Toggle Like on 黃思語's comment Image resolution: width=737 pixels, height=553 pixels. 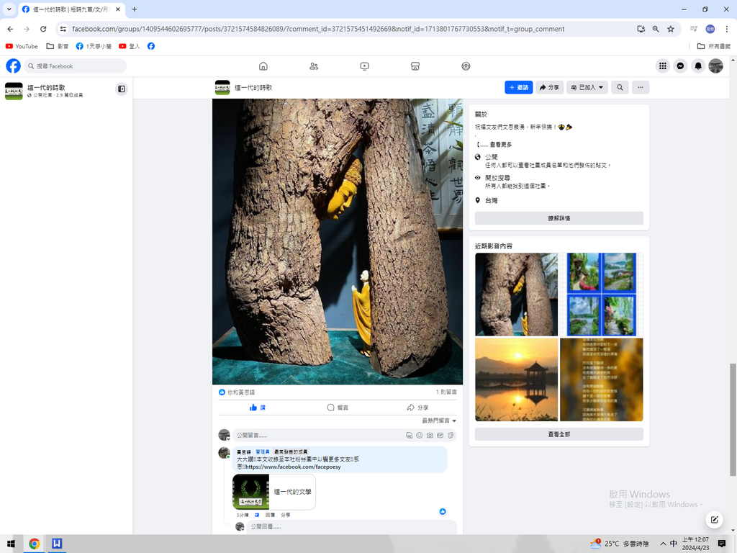pos(257,515)
